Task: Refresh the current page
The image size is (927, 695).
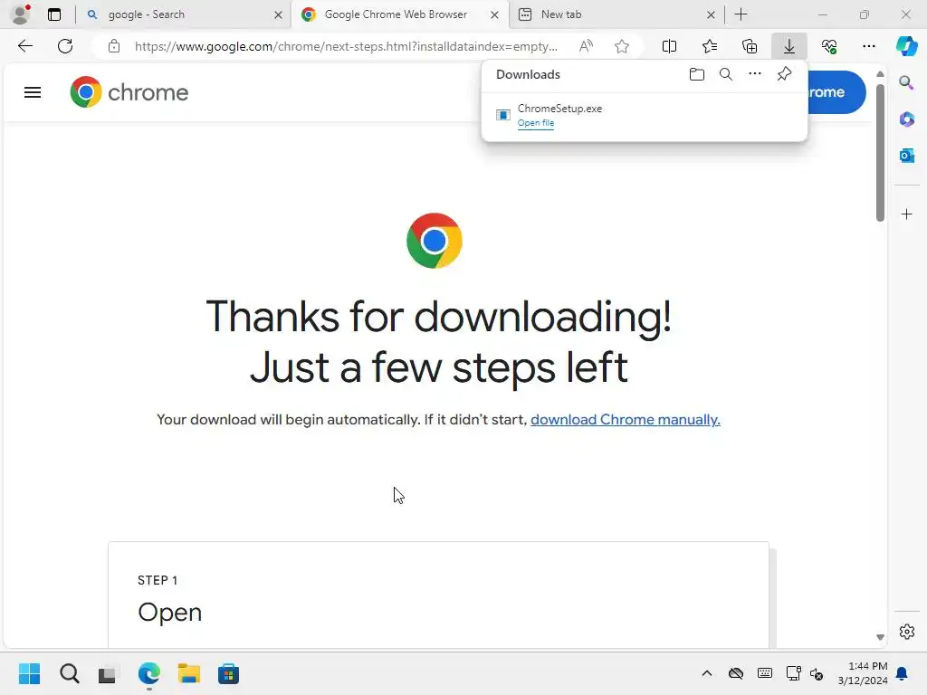Action: [x=65, y=46]
